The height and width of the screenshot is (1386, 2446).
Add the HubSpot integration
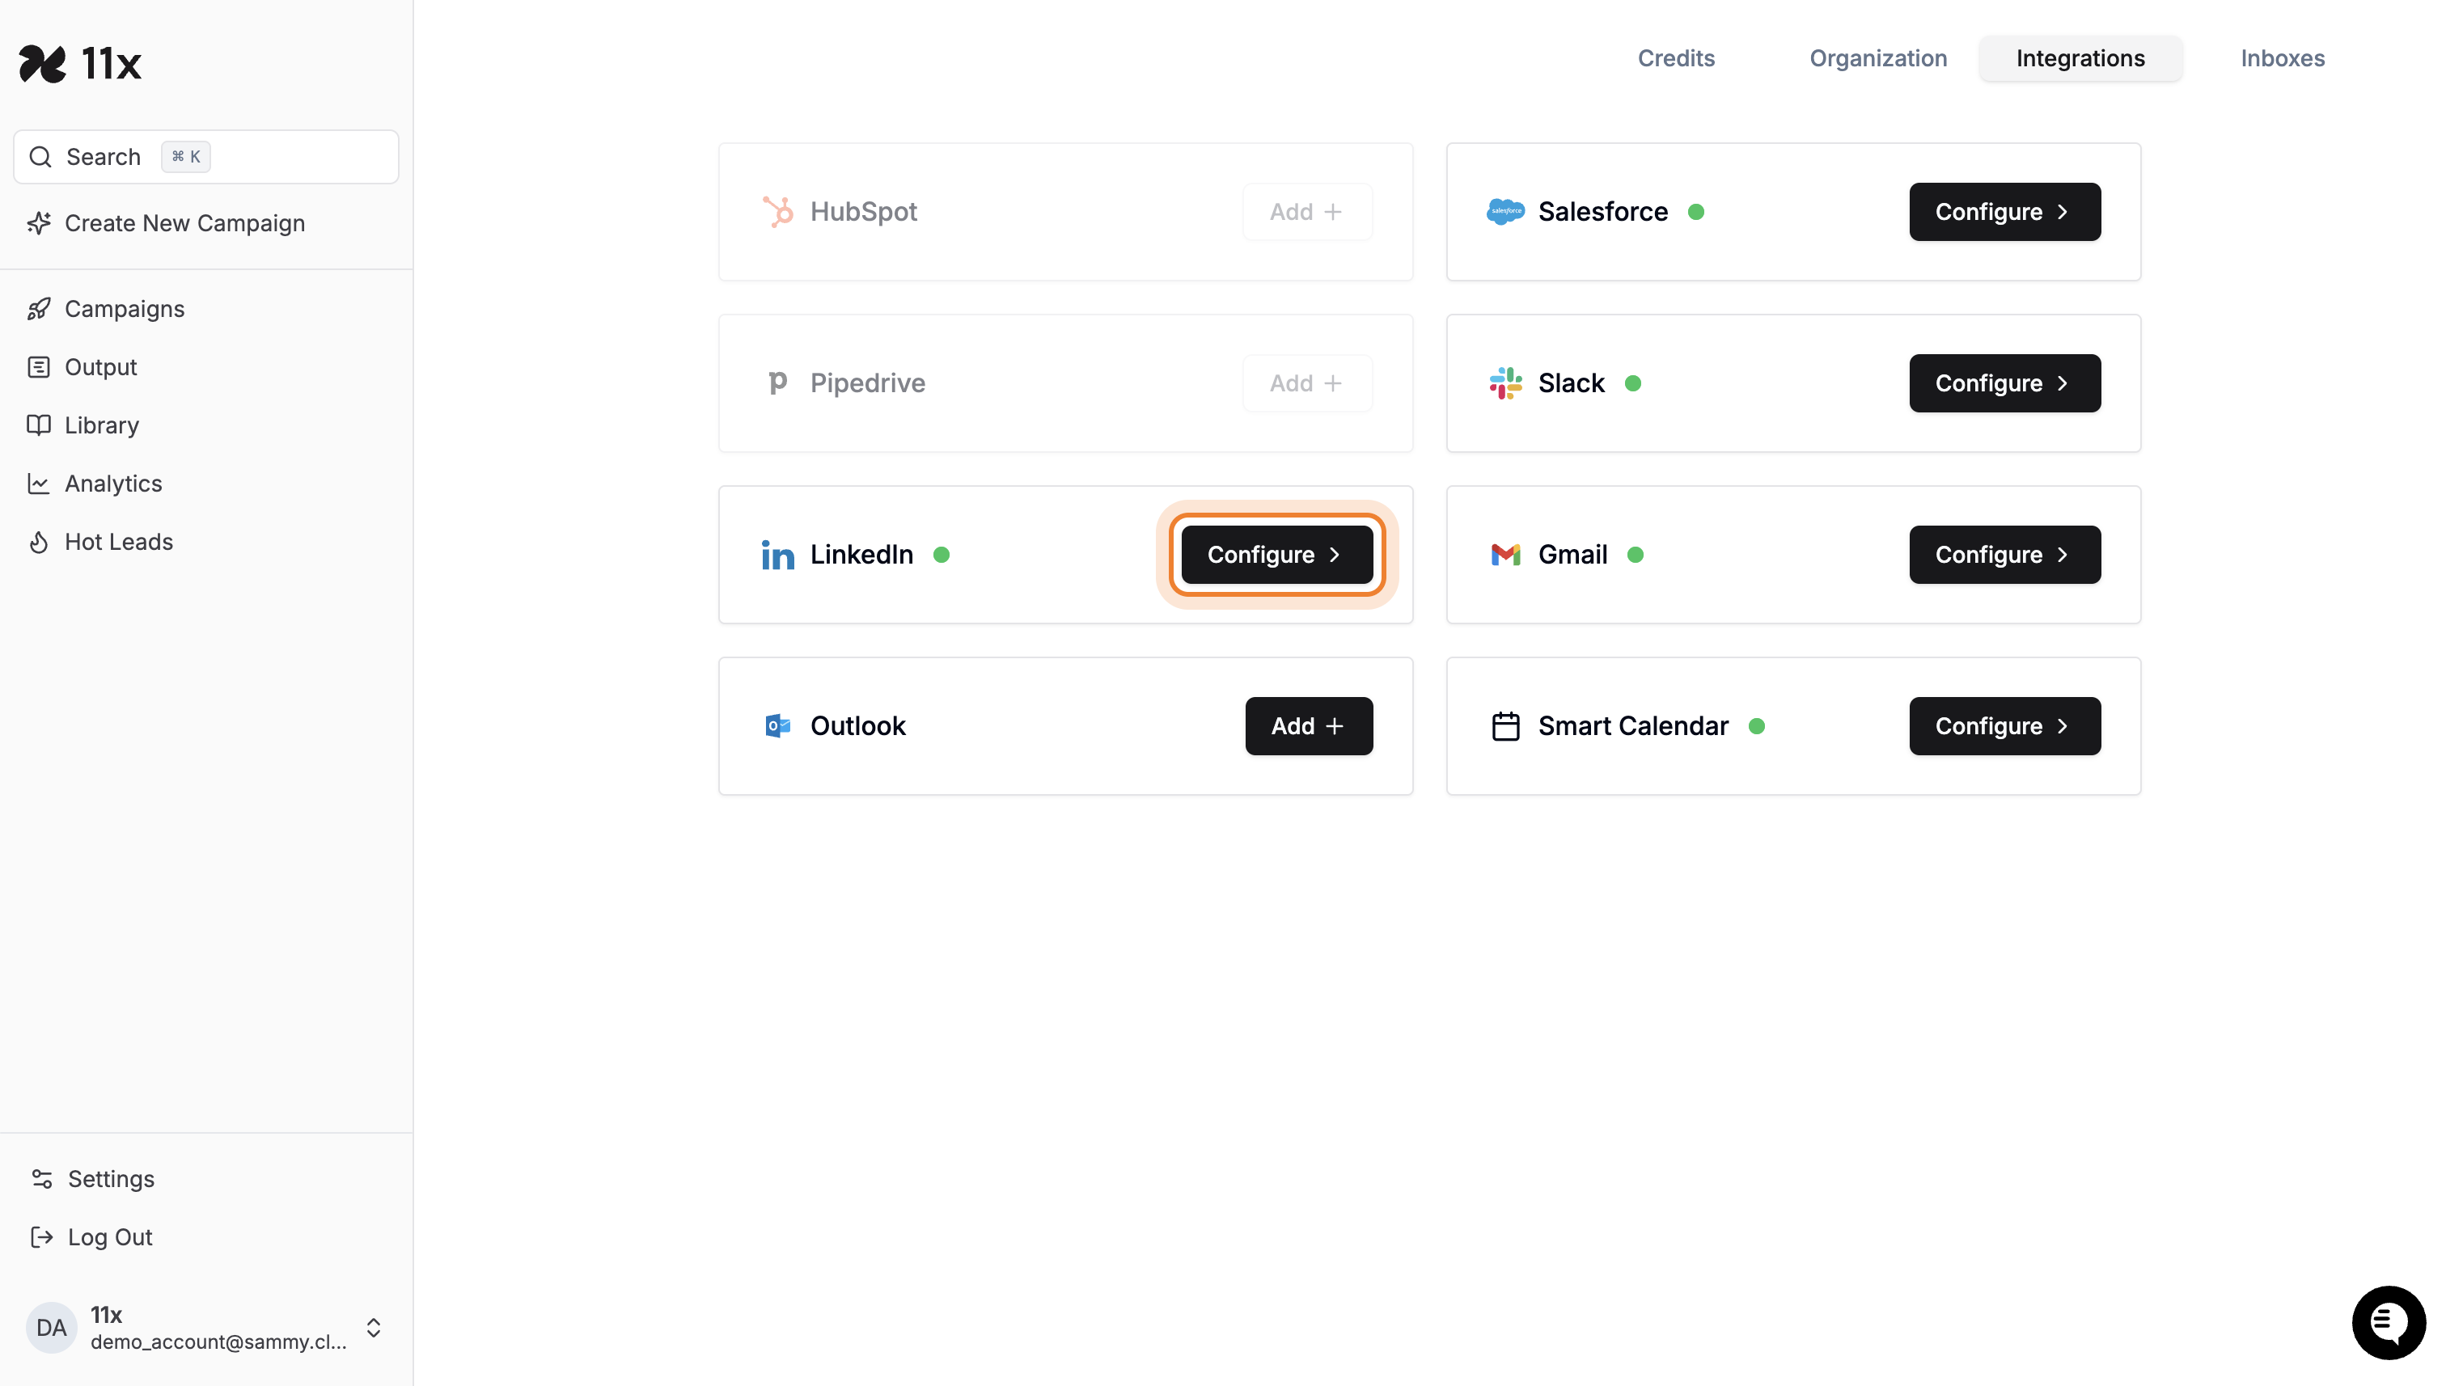point(1307,211)
